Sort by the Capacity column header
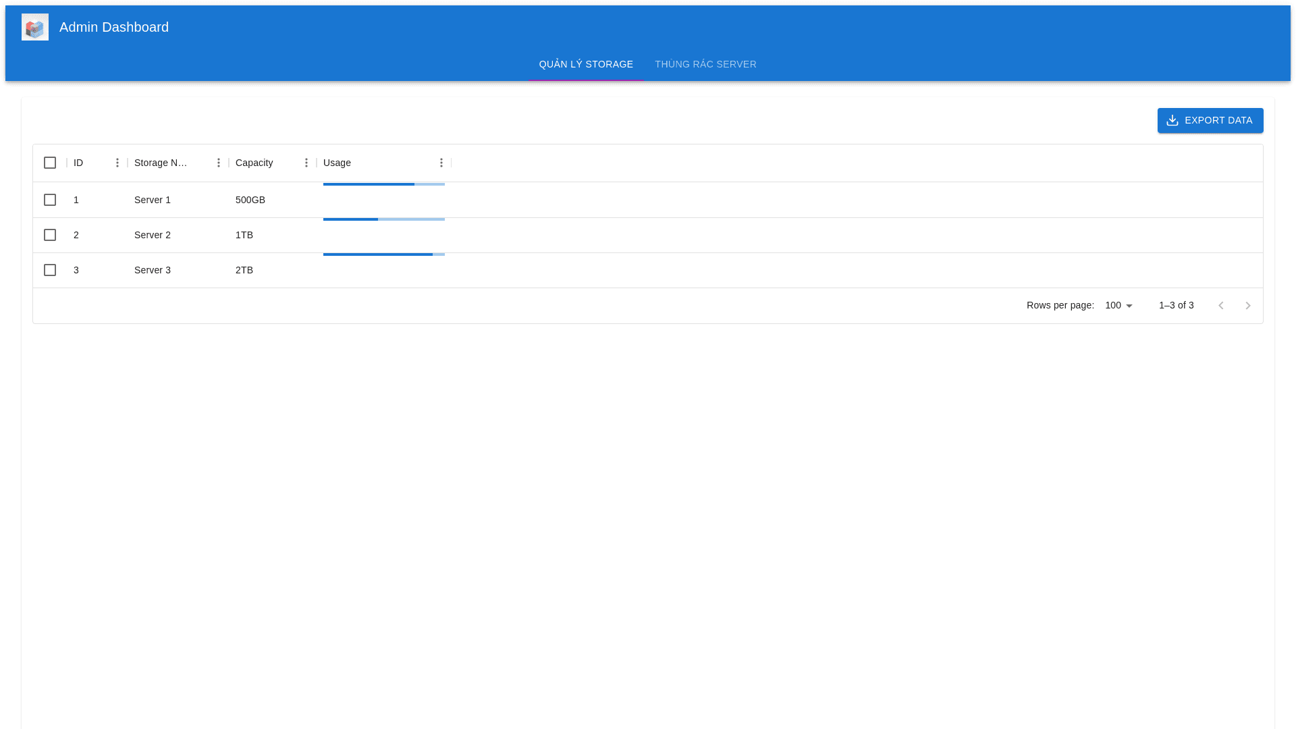Viewport: 1296px width, 729px height. coord(254,163)
